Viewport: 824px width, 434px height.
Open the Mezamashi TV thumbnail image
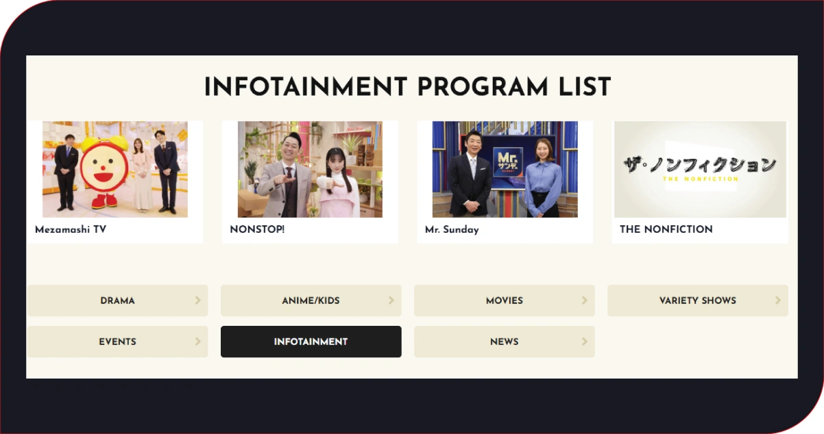(115, 170)
